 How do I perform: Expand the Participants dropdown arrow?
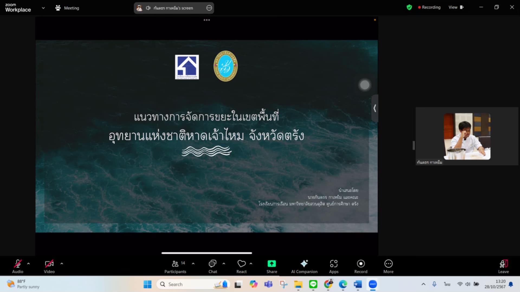(193, 263)
